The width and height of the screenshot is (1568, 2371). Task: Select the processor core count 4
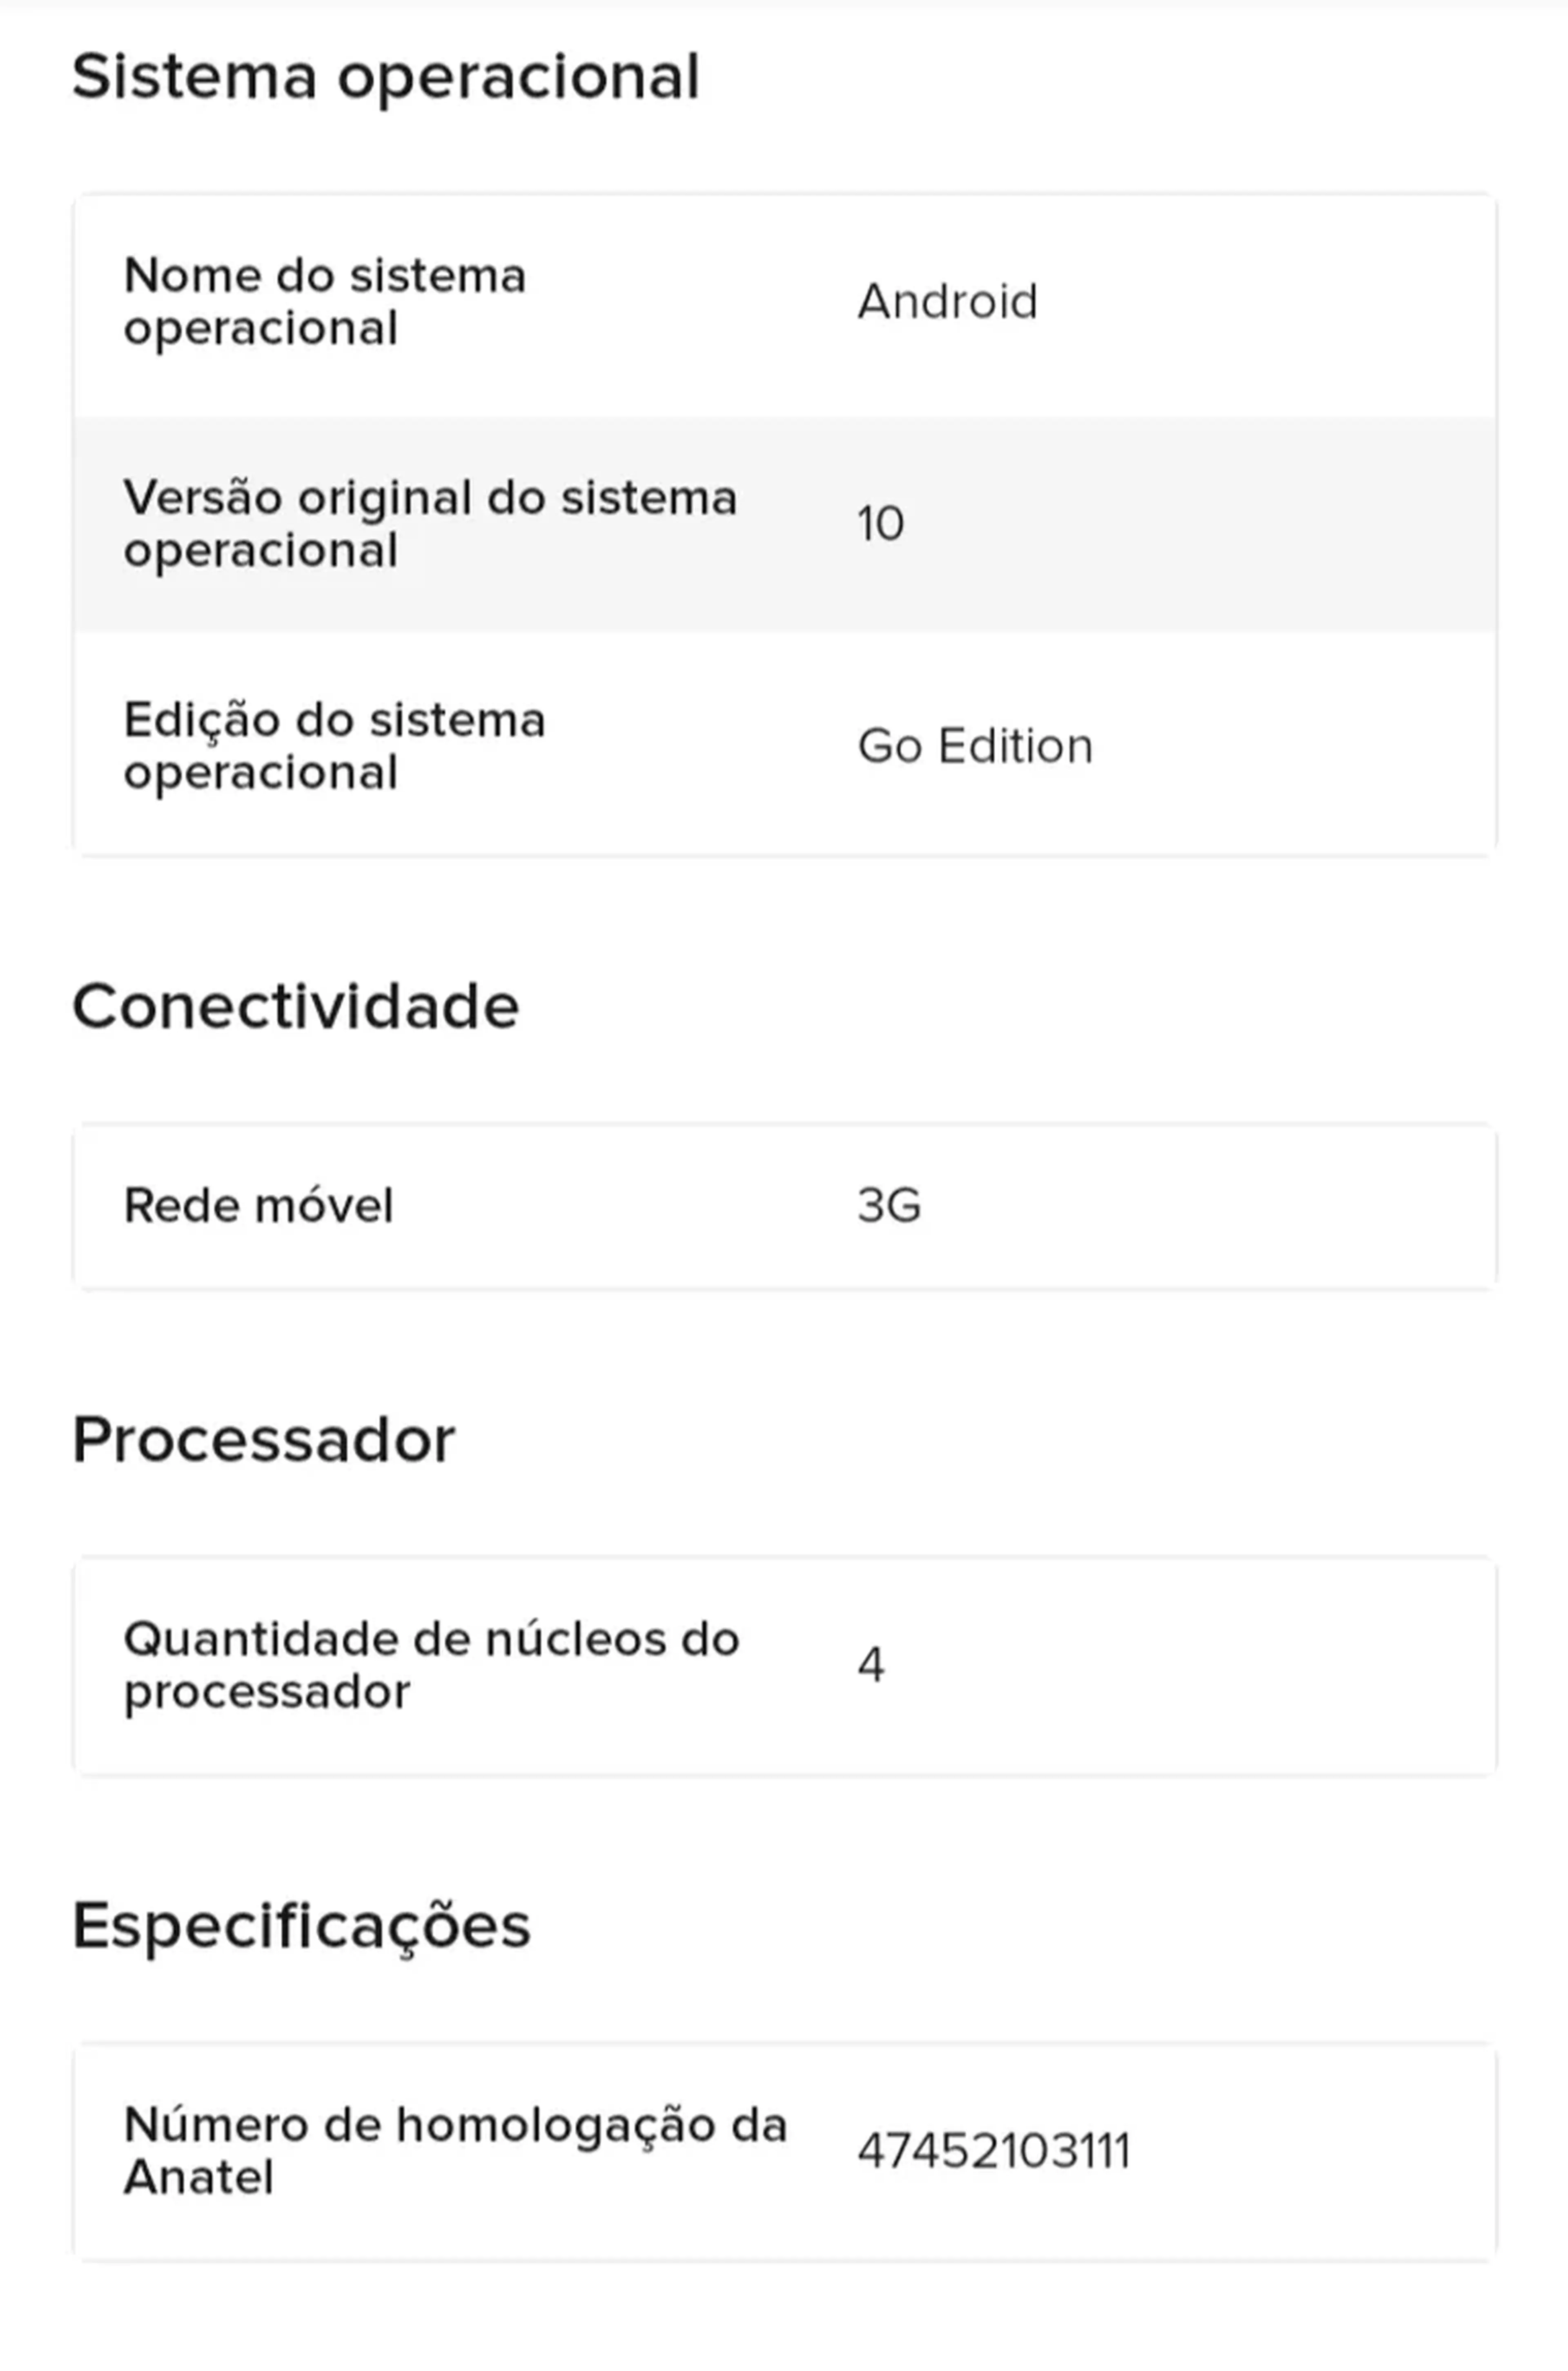pyautogui.click(x=871, y=1666)
